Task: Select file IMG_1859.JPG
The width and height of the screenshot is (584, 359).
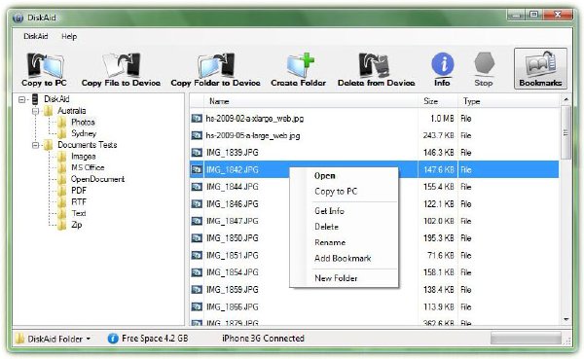Action: 232,290
